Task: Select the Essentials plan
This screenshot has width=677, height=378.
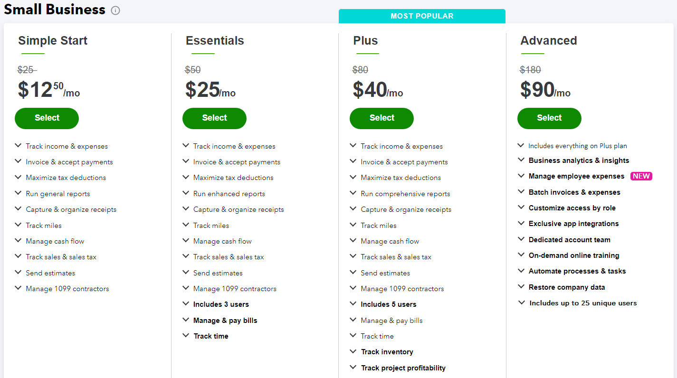Action: coord(214,118)
